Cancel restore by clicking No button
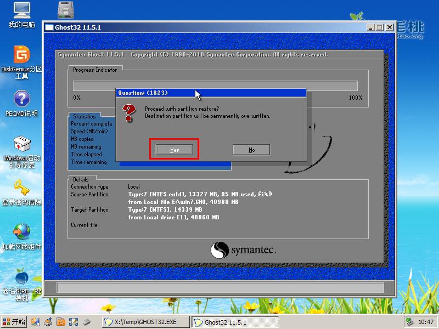Screen dimensions: 439x329 [251, 150]
